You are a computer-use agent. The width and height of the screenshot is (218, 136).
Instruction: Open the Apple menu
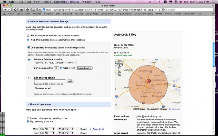4,2
